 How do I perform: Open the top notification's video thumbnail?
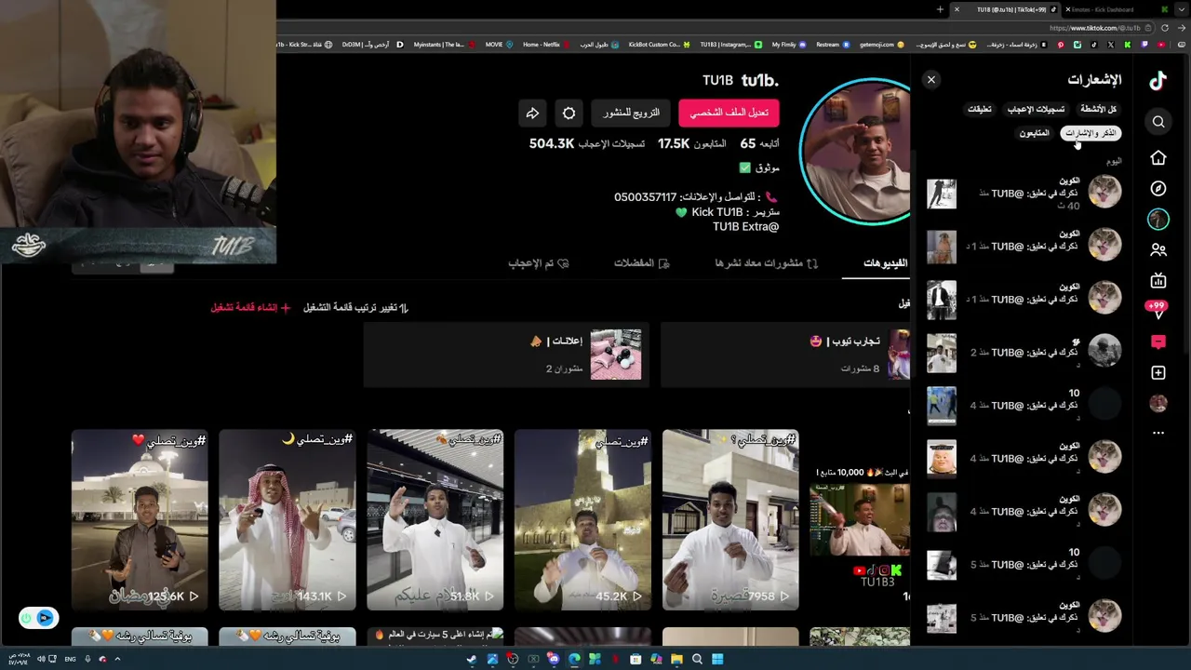click(941, 194)
